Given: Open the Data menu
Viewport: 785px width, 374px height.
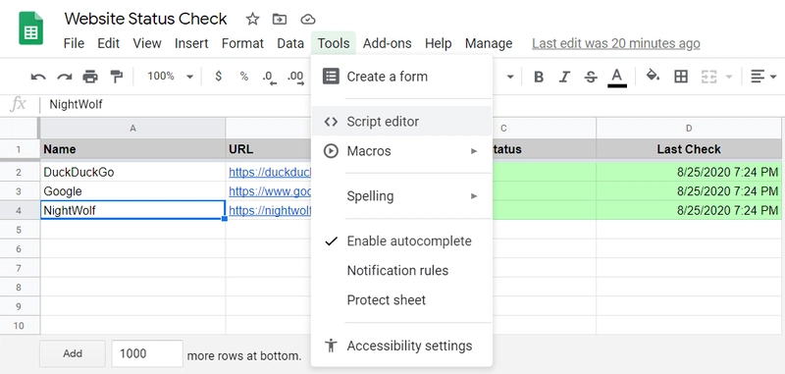Looking at the screenshot, I should pyautogui.click(x=290, y=43).
